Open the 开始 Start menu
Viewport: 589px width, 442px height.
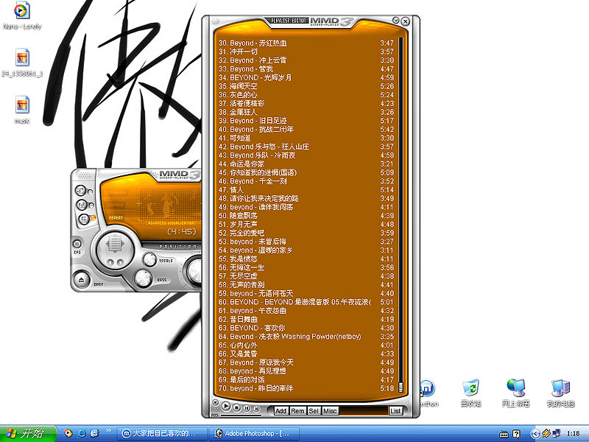pyautogui.click(x=28, y=434)
